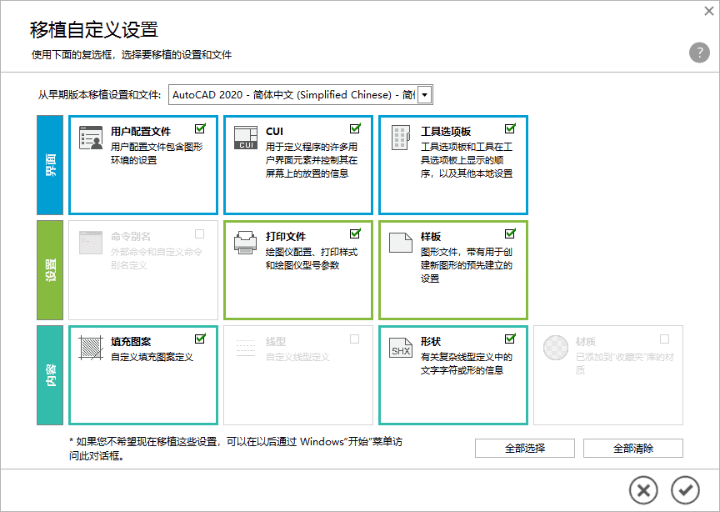Select the 设置 category tab

[50, 269]
